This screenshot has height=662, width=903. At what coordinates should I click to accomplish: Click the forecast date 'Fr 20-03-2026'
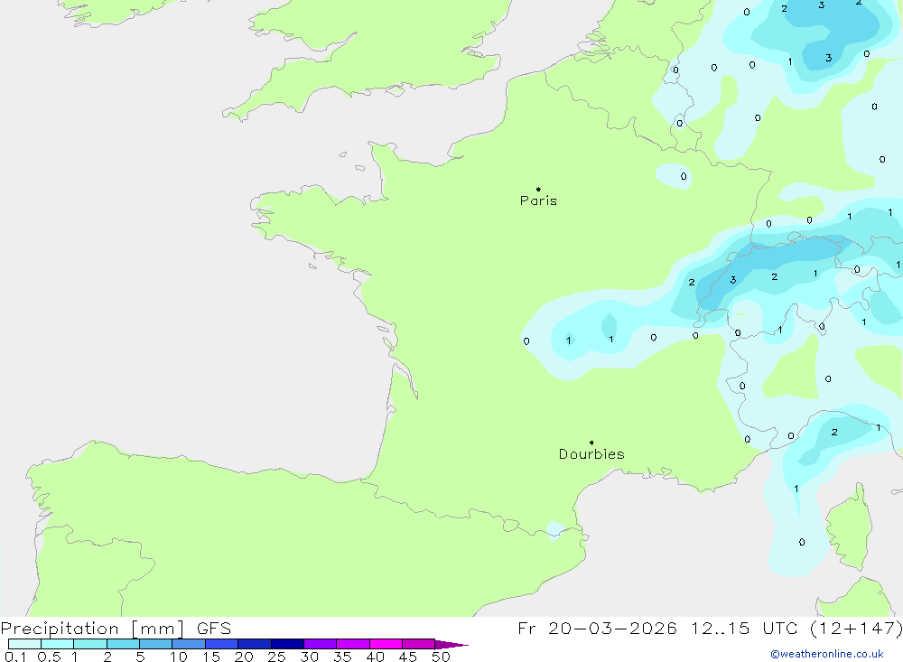pyautogui.click(x=597, y=628)
